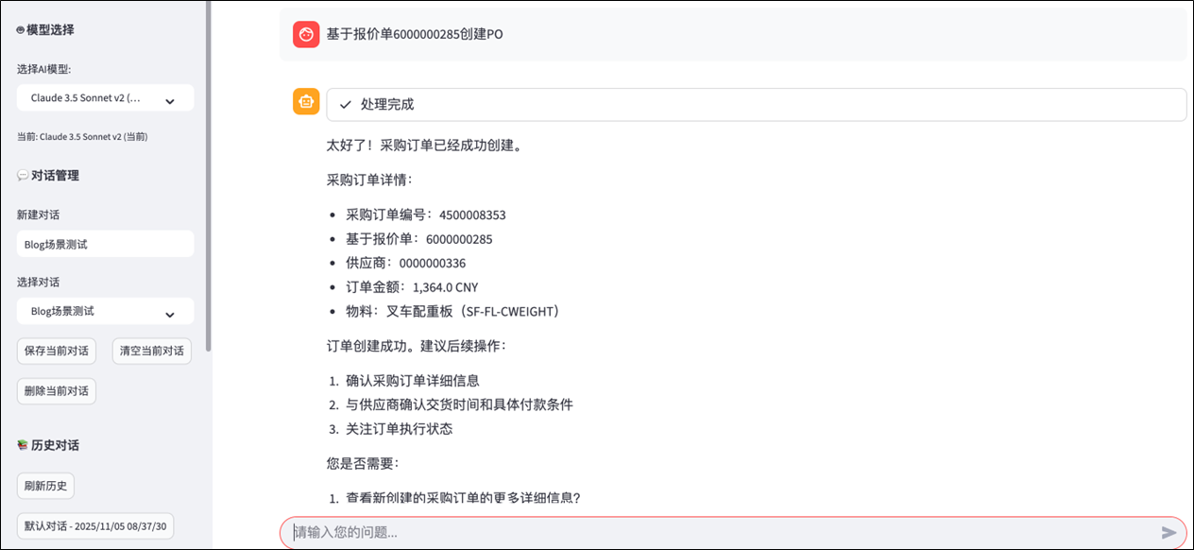Open the 默认对话 2025/11/05 history entry
Viewport: 1194px width, 550px height.
point(95,526)
